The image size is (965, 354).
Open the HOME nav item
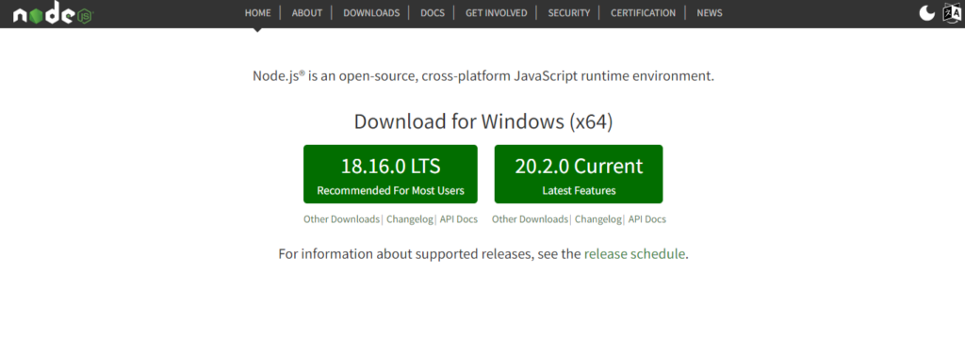point(257,13)
